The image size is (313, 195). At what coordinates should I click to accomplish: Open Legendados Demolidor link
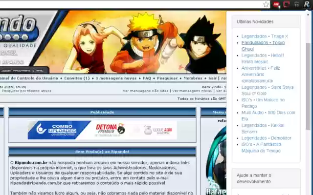point(266,138)
